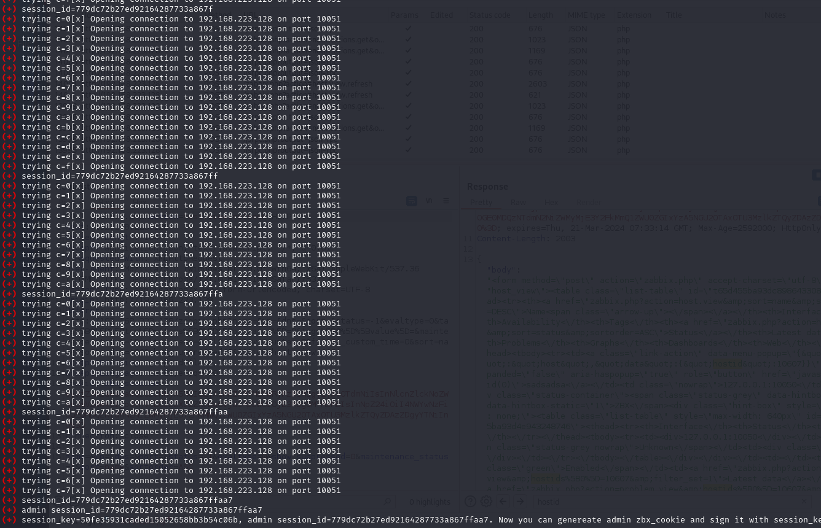
Task: Open the Render response tab
Action: tap(587, 202)
